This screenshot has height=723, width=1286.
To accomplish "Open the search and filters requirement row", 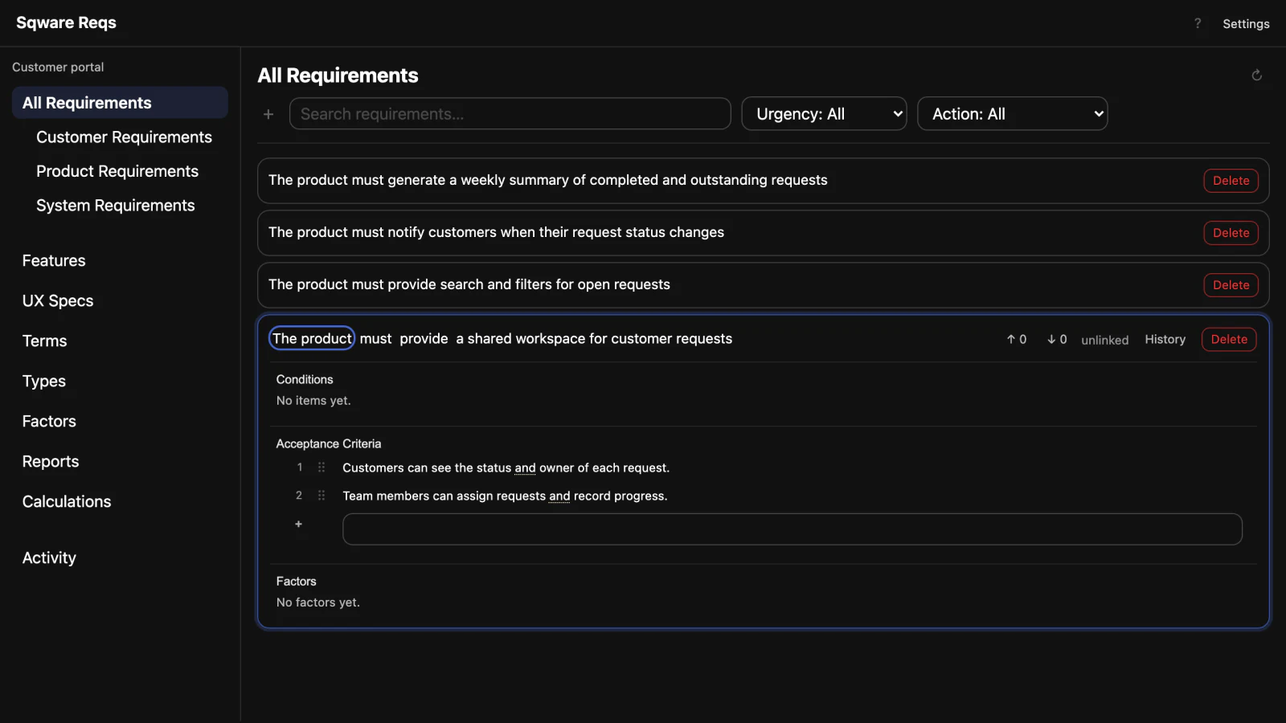I will point(763,285).
